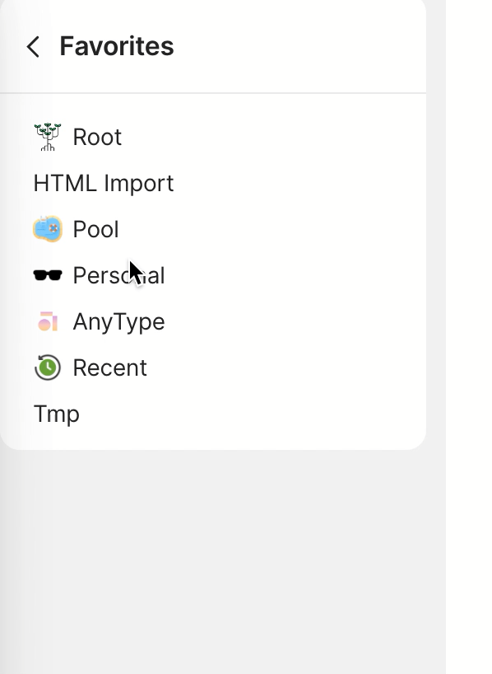Image resolution: width=492 pixels, height=674 pixels.
Task: Click the drink icon beside AnyType
Action: coord(48,321)
